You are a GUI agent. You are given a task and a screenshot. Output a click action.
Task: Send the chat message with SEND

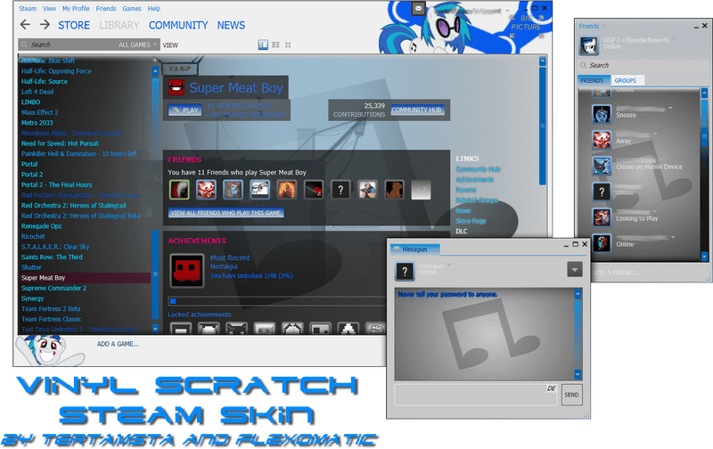pos(571,395)
